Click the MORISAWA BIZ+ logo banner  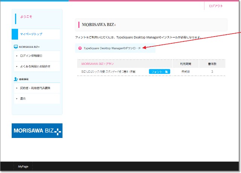[37, 131]
